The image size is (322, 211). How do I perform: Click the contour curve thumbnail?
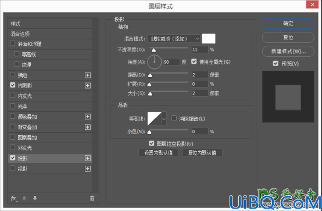[155, 119]
